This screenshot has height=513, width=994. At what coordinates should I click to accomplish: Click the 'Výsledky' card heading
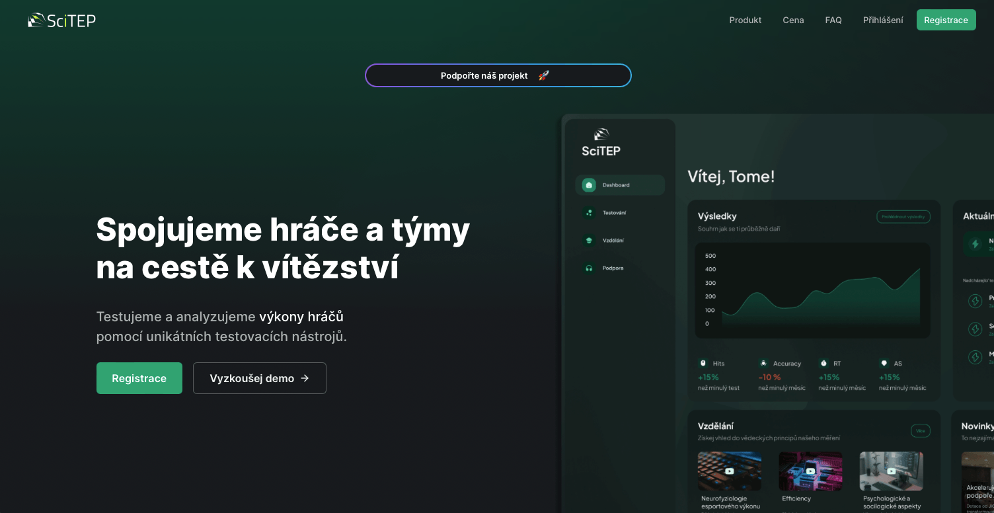pos(717,216)
